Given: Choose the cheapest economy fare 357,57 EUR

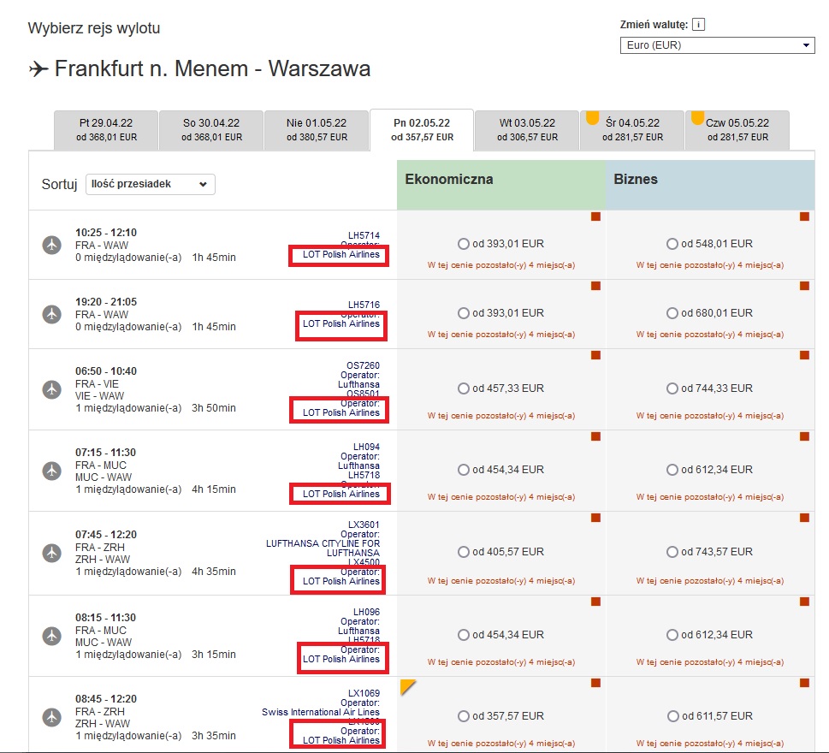Looking at the screenshot, I should pos(464,716).
